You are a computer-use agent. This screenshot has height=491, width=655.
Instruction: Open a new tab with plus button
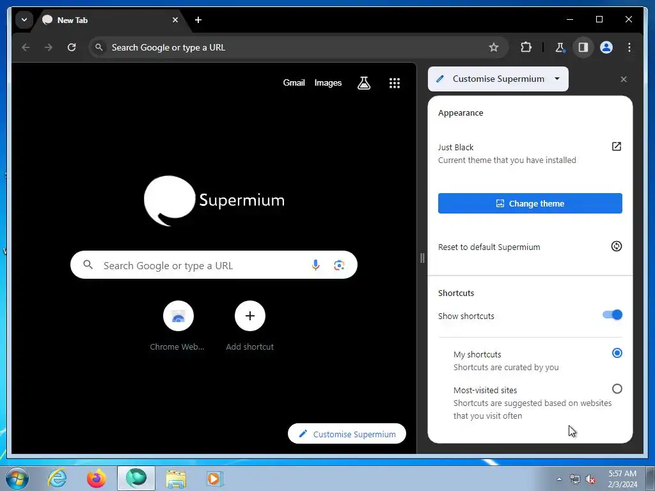[x=198, y=20]
